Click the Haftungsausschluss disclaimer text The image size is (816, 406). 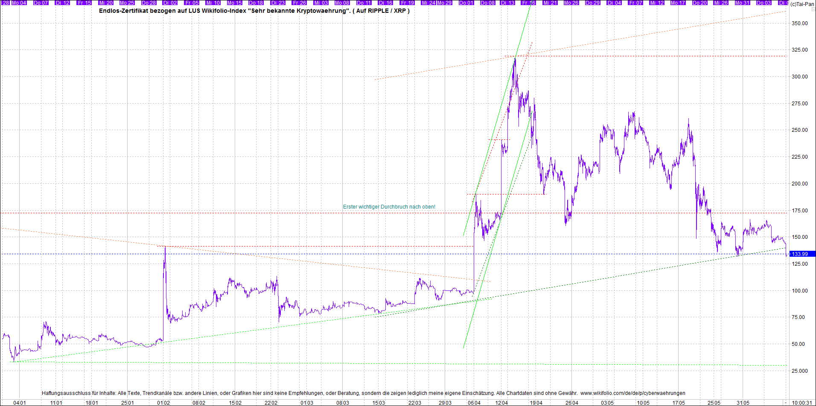point(309,393)
